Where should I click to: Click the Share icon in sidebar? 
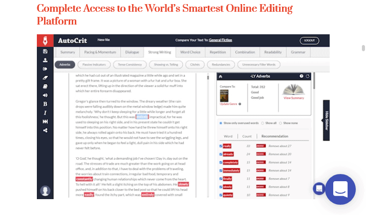(x=45, y=131)
